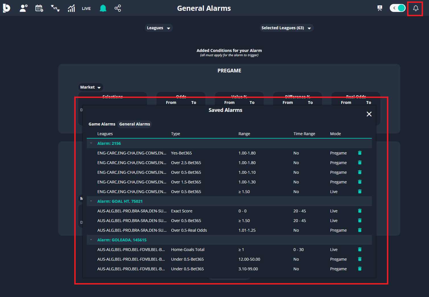Switch to the Game Alarms tab

pos(102,124)
